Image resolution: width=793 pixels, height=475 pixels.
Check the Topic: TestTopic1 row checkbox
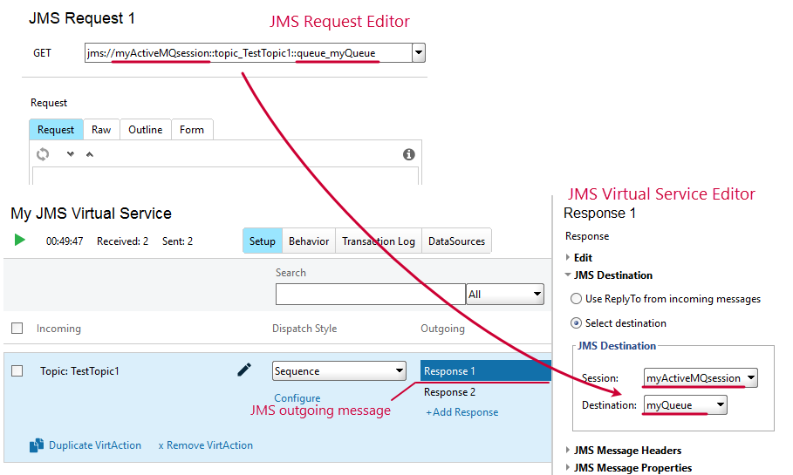coord(17,371)
